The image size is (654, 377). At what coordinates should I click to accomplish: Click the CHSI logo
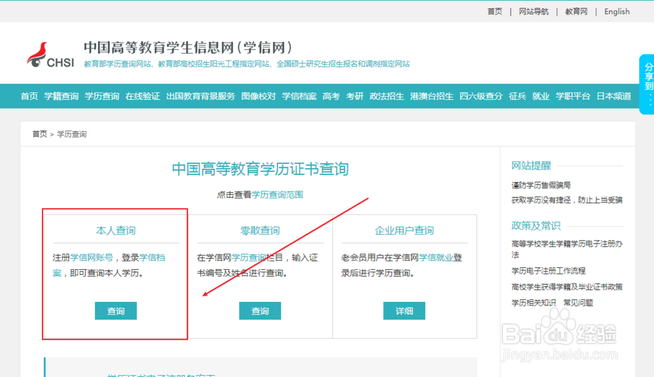click(50, 55)
